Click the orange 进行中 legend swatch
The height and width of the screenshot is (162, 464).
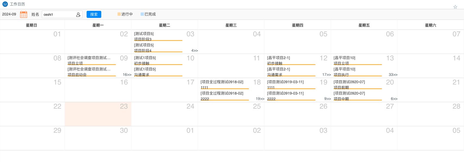coord(119,14)
